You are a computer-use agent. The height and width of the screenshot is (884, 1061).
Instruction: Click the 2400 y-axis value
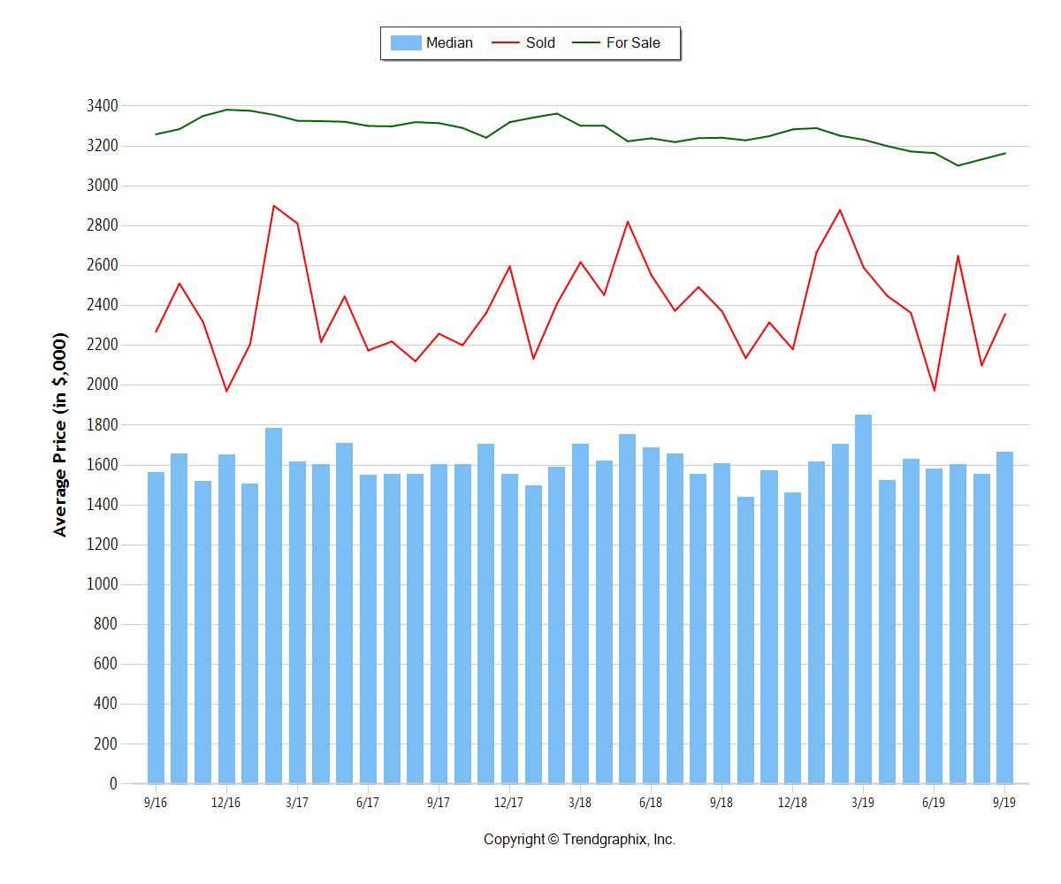102,305
